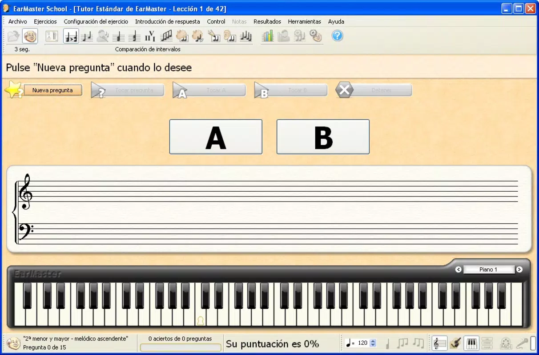Click 'Pregunta 0 de 15' status text
The height and width of the screenshot is (355, 539).
(44, 347)
